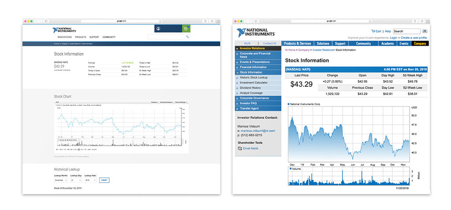Screen dimensions: 451x210
Task: Click the address bar in right browser
Action: (331, 21)
